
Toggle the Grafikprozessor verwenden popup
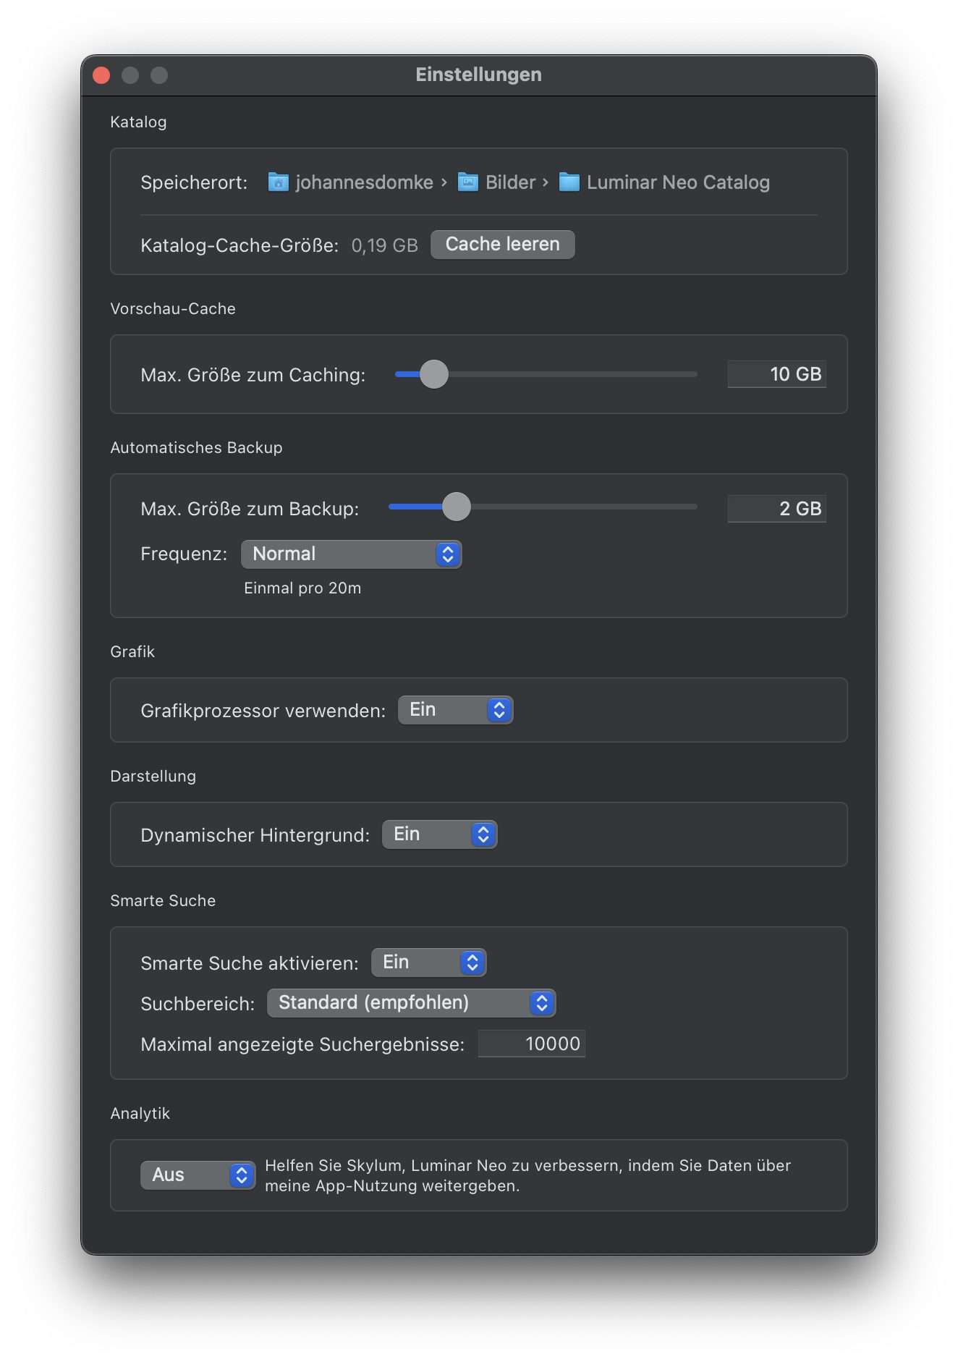pyautogui.click(x=455, y=710)
